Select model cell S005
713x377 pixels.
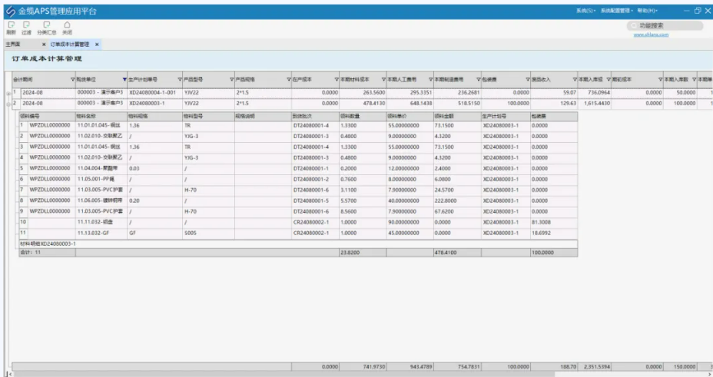tap(209, 233)
